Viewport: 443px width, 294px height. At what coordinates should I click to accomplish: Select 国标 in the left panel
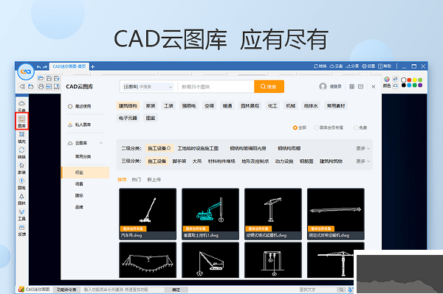pos(79,195)
